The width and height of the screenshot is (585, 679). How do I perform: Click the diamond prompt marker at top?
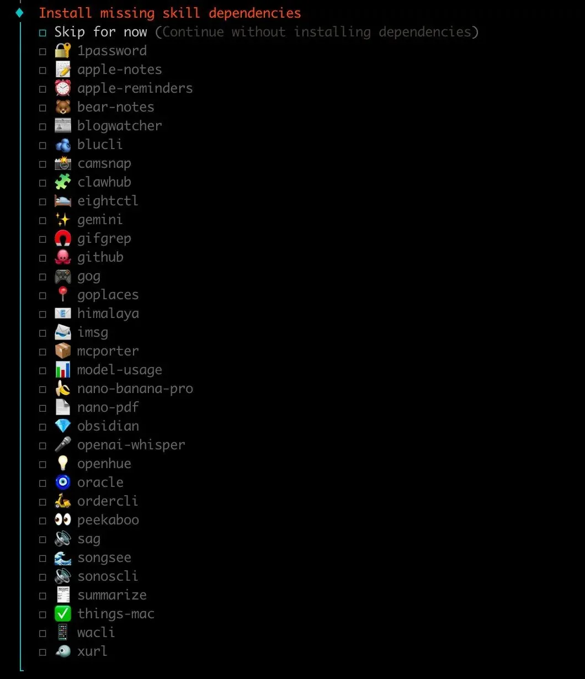[20, 12]
